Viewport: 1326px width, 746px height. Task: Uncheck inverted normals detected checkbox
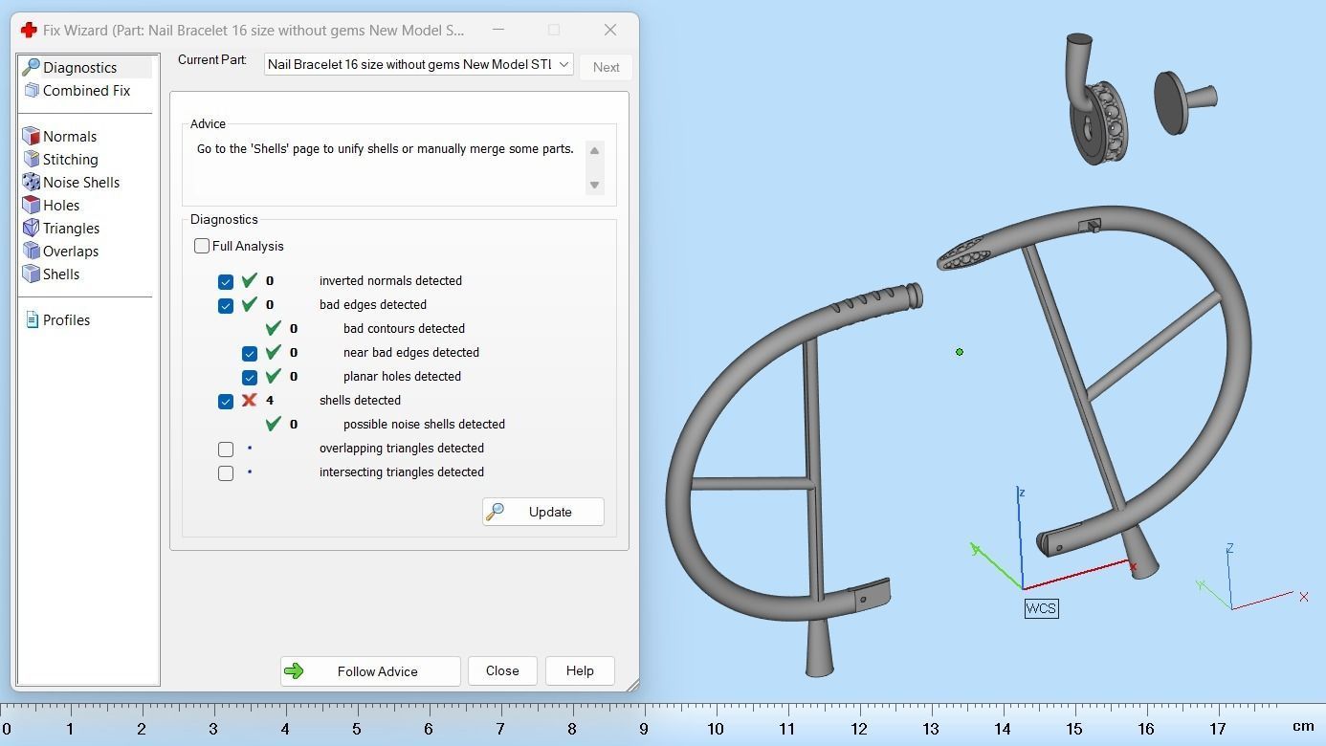(x=226, y=281)
